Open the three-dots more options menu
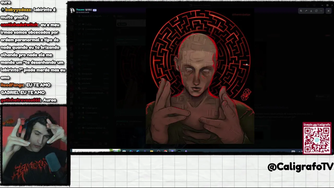 coord(321,11)
